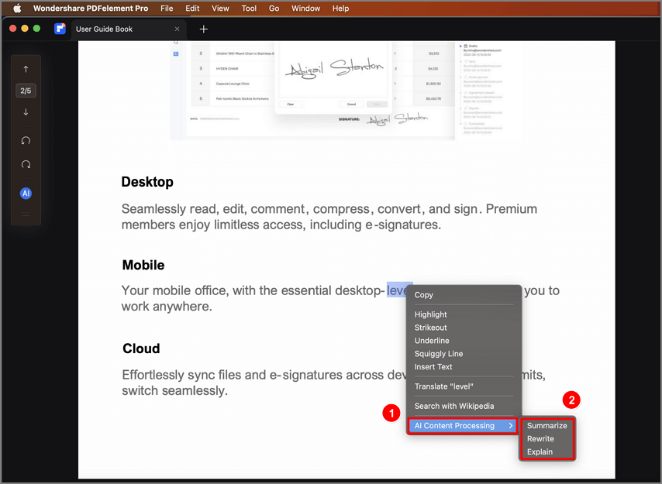The width and height of the screenshot is (662, 484).
Task: Open the Window menu
Action: pos(305,8)
